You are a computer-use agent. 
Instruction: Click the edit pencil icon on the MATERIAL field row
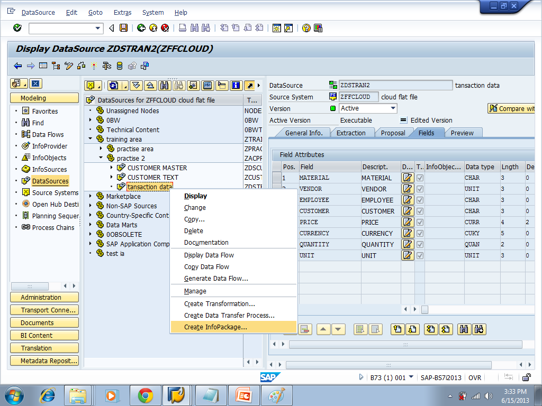coord(407,178)
